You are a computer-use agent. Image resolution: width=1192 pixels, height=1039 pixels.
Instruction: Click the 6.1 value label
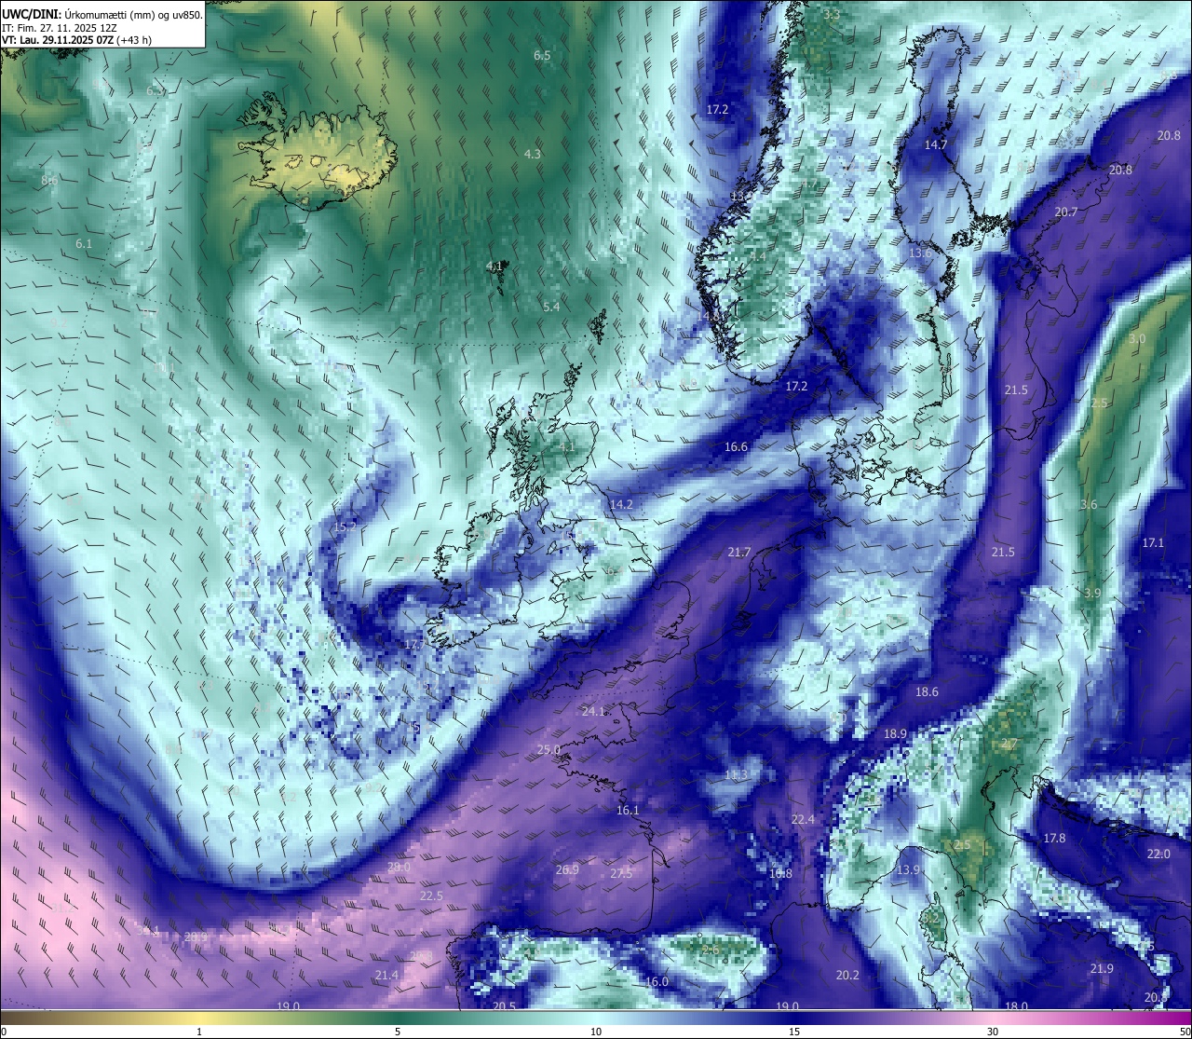(84, 244)
